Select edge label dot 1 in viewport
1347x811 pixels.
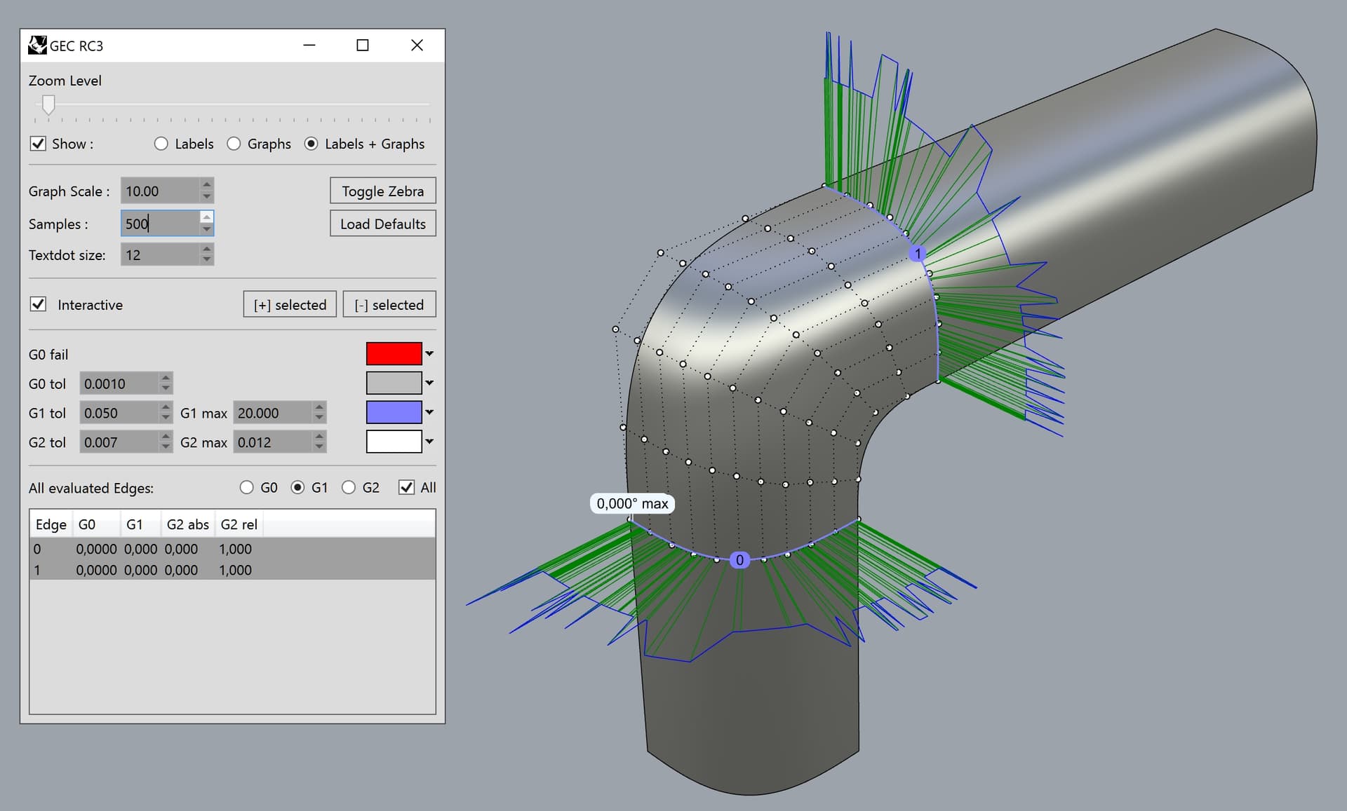(x=918, y=254)
